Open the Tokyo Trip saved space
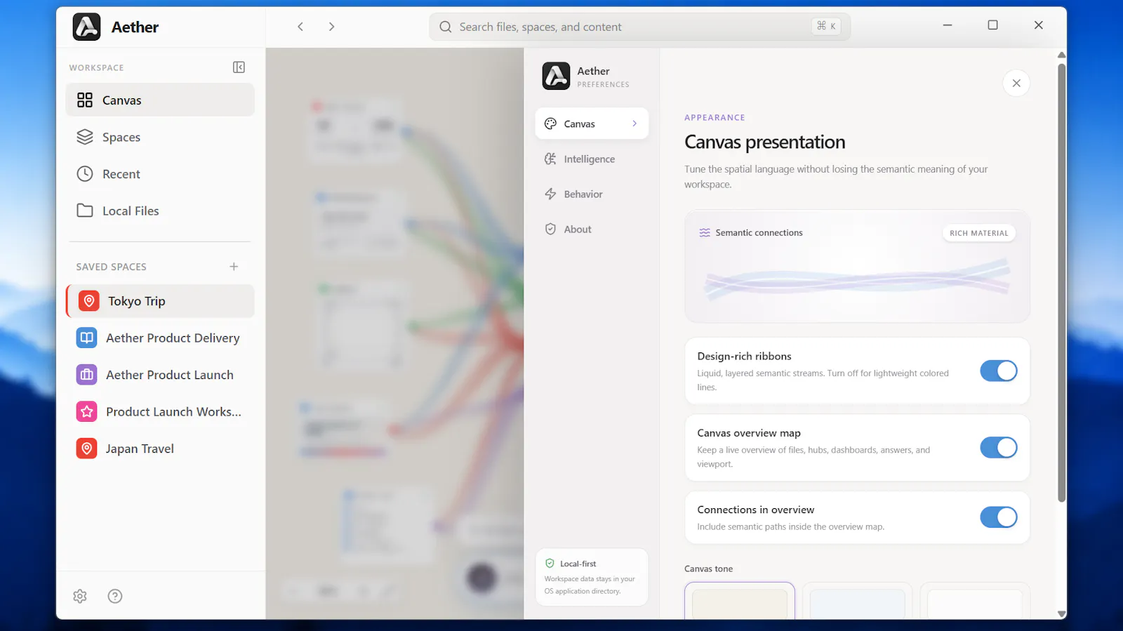The width and height of the screenshot is (1123, 631). pyautogui.click(x=160, y=301)
